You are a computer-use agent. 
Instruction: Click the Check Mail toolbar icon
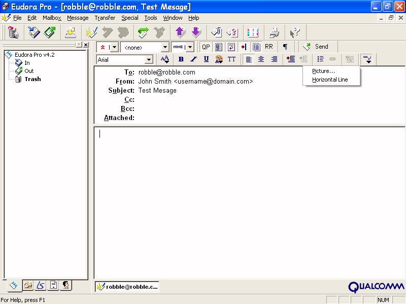tap(70, 32)
